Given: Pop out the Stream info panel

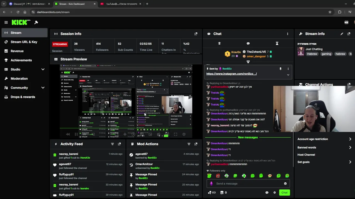Looking at the screenshot, I should coord(349,34).
